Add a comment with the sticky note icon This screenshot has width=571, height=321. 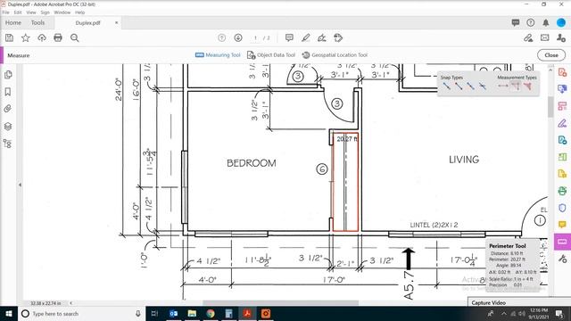coord(289,37)
